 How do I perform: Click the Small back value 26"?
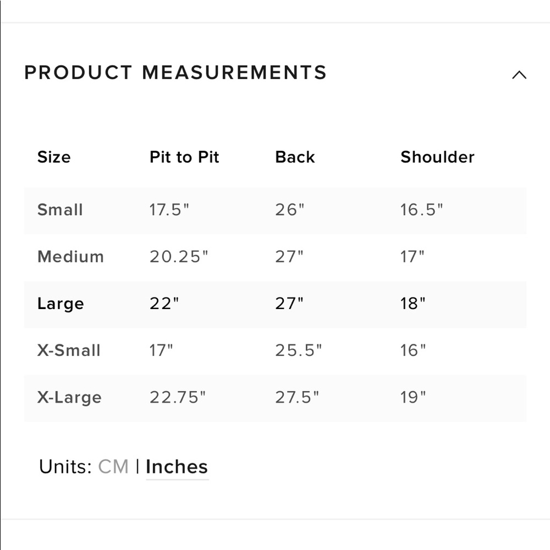[x=290, y=210]
